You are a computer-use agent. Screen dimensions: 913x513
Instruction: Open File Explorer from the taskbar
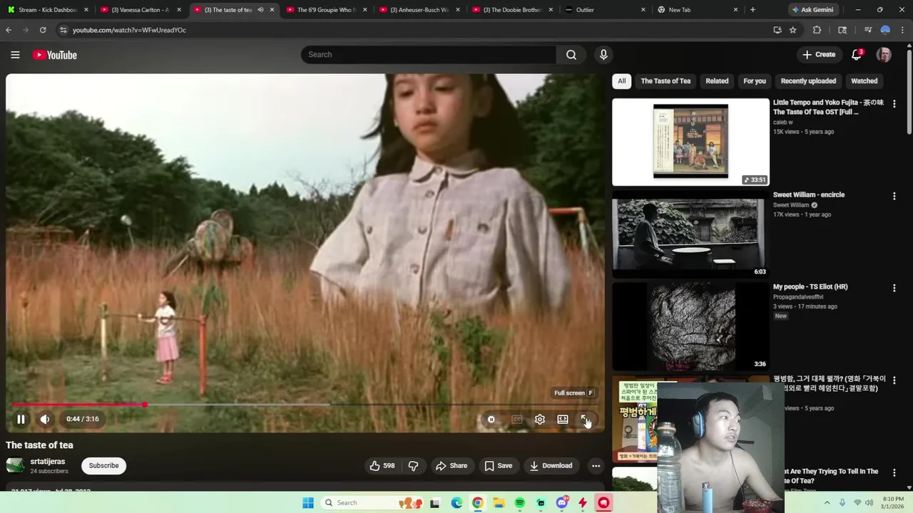coord(498,503)
